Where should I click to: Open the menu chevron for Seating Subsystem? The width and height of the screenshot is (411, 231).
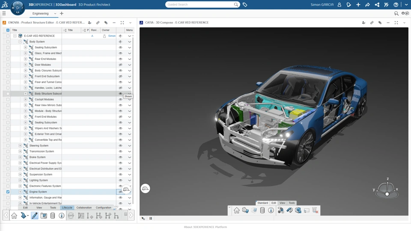tap(129, 123)
